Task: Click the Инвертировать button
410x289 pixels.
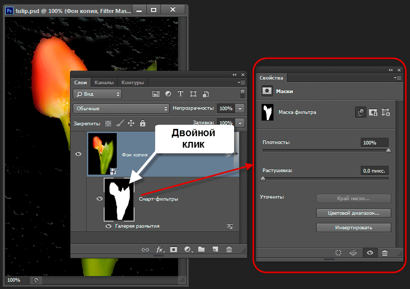Action: [x=353, y=228]
